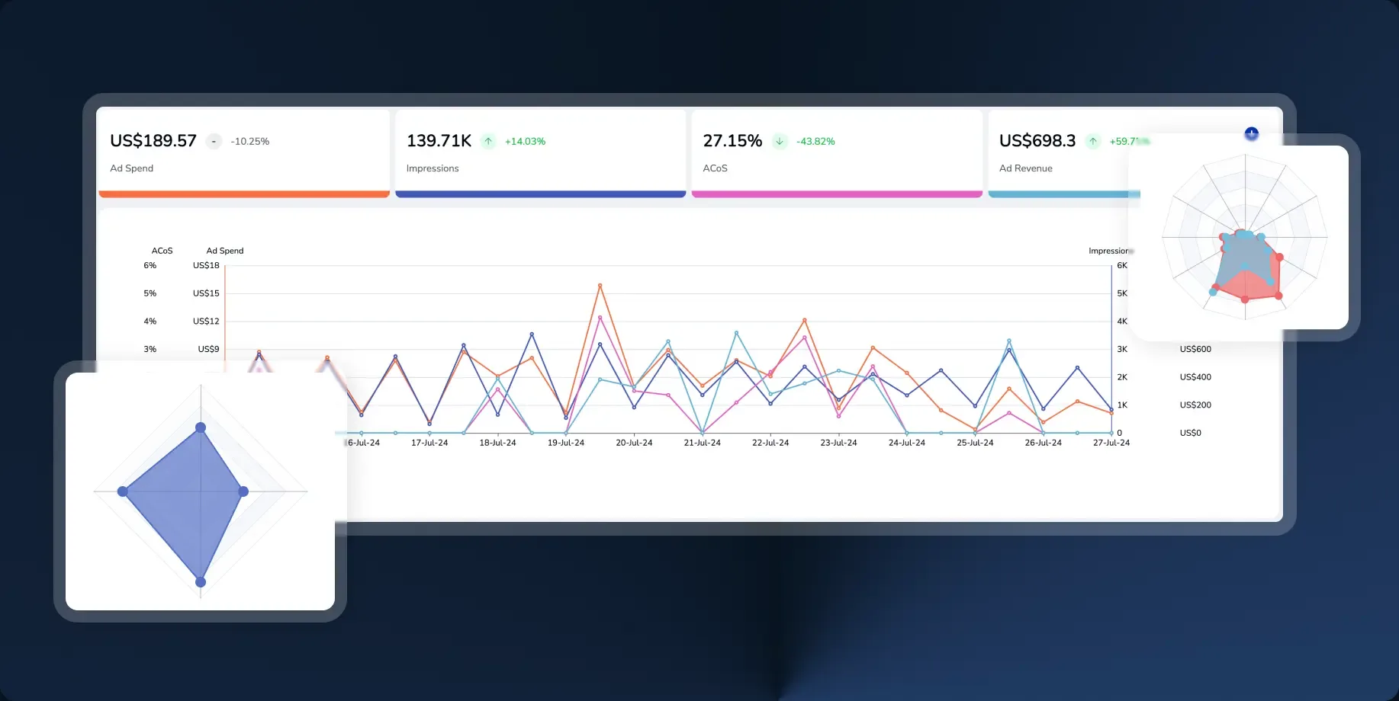Click the 22-Jul-24 date label on axis

[770, 443]
